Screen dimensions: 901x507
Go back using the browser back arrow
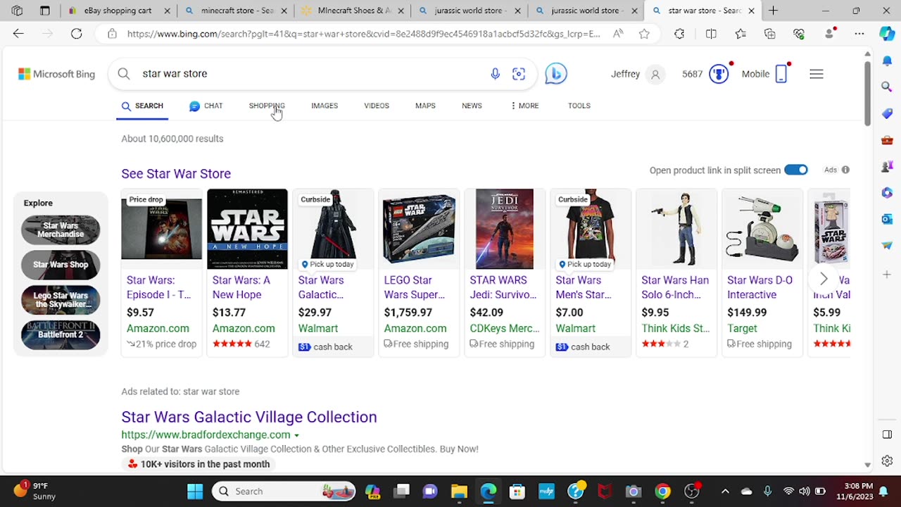[x=18, y=33]
